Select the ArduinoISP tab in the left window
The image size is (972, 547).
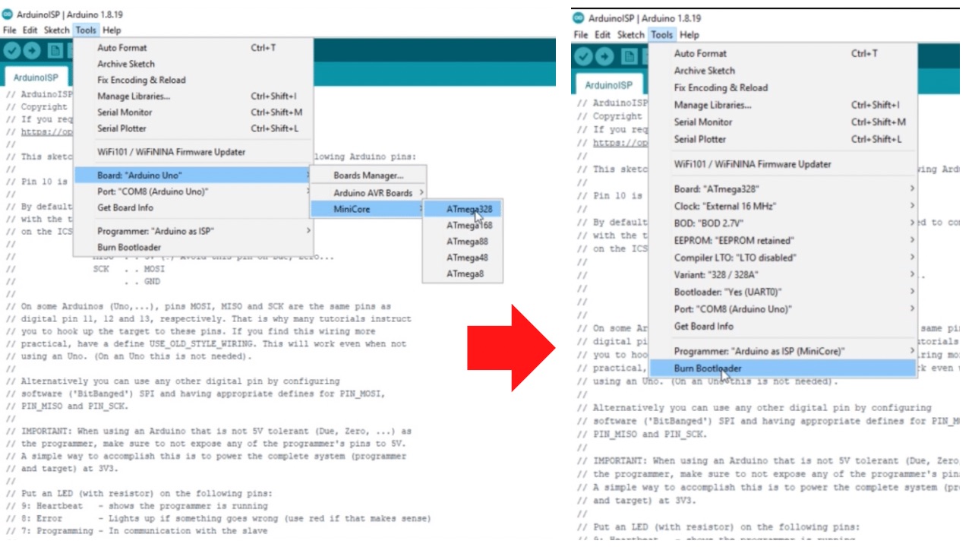point(36,77)
